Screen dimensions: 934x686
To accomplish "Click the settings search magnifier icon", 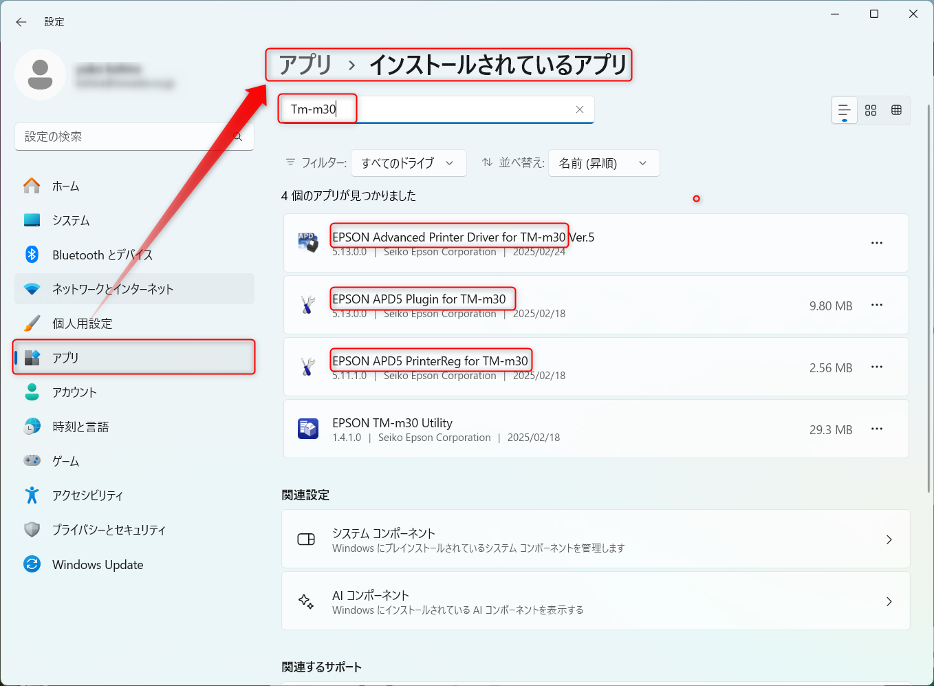I will pos(238,137).
